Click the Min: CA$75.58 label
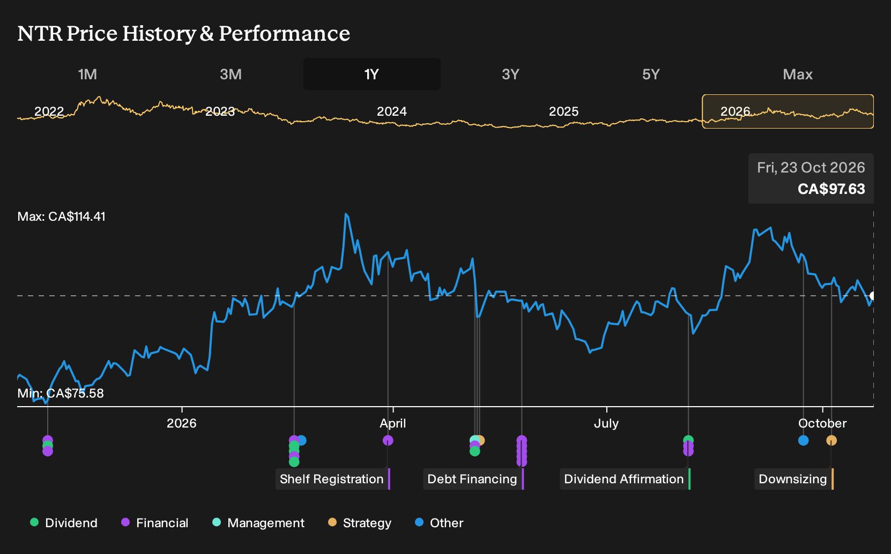This screenshot has width=891, height=554. coord(61,393)
